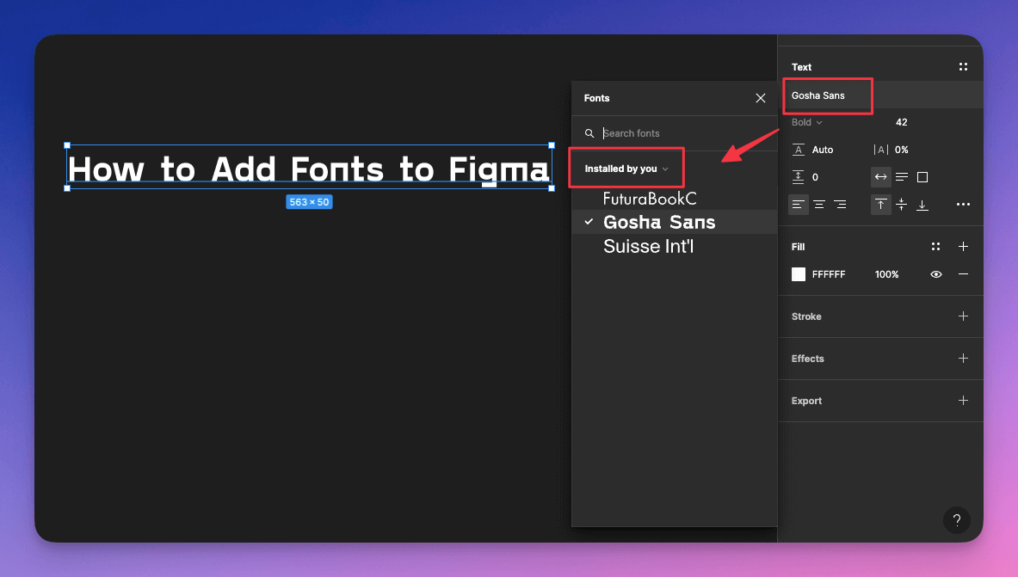This screenshot has height=577, width=1018.
Task: Edit the FFFFFF hex value
Action: coord(829,274)
